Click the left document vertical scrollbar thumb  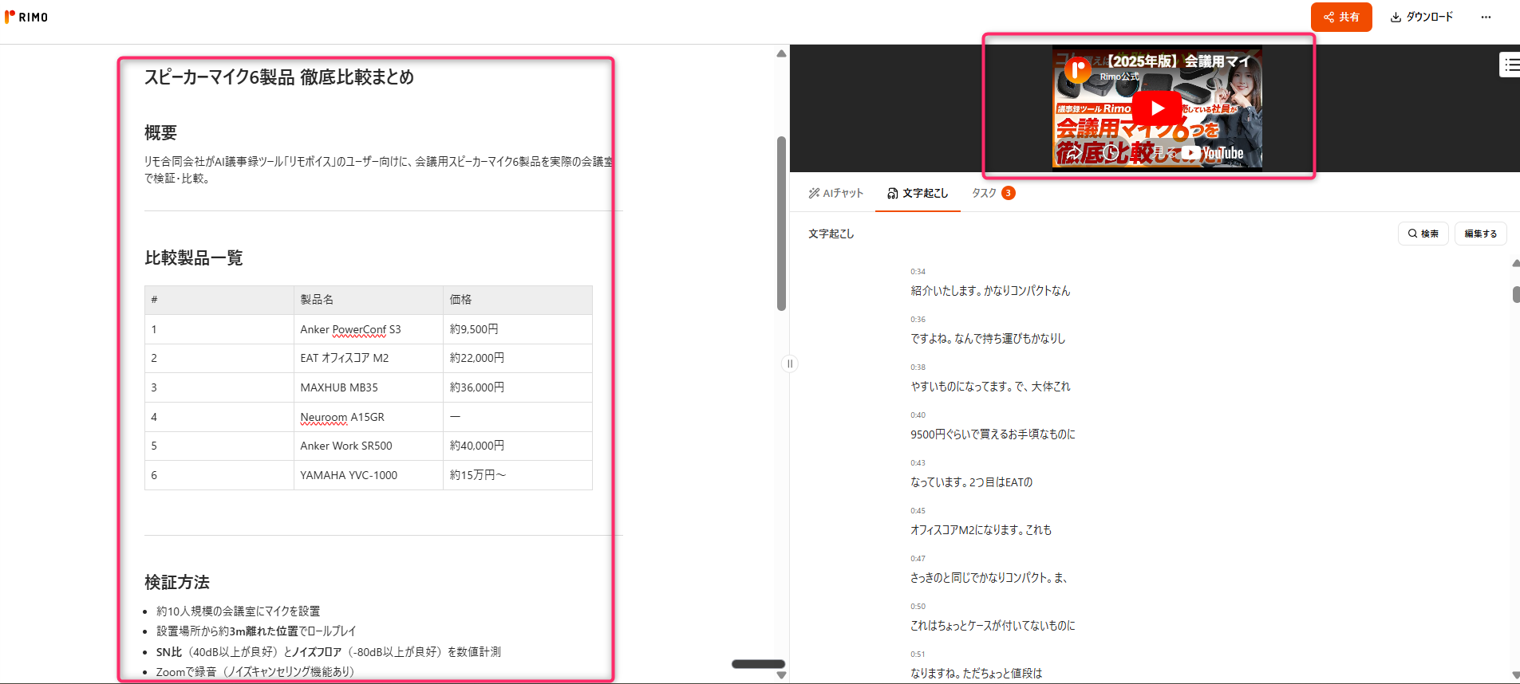coord(781,223)
